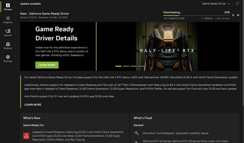The height and width of the screenshot is (143, 244).
Task: Click the wrench icon beside Derivative TouchDesigner
Action: pos(137,133)
